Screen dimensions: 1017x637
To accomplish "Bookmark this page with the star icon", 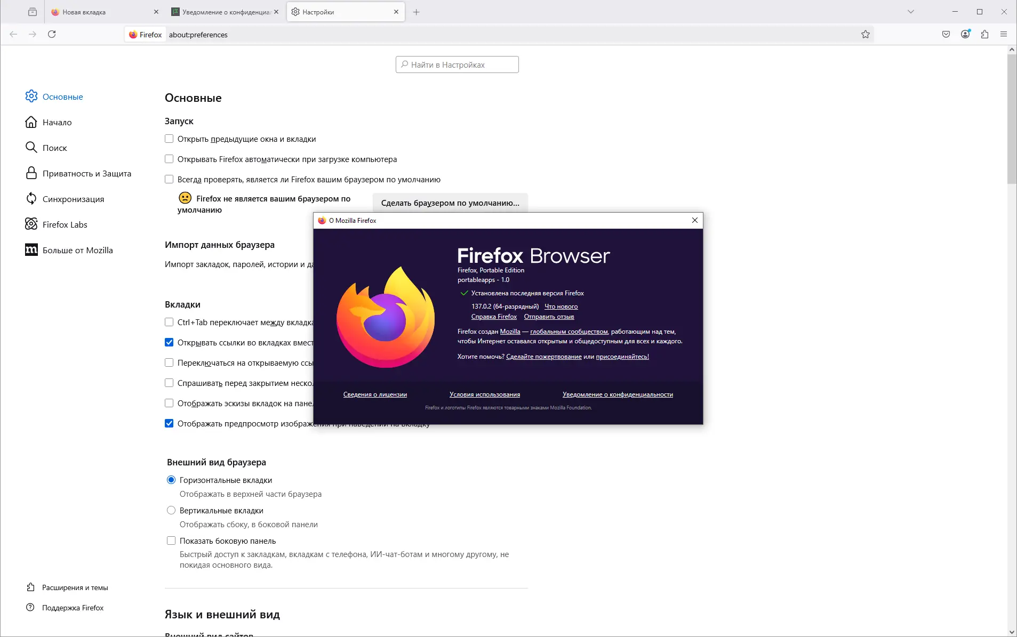I will 865,34.
